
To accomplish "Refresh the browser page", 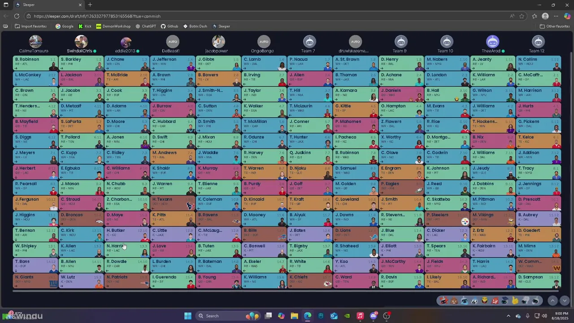I will tap(17, 16).
